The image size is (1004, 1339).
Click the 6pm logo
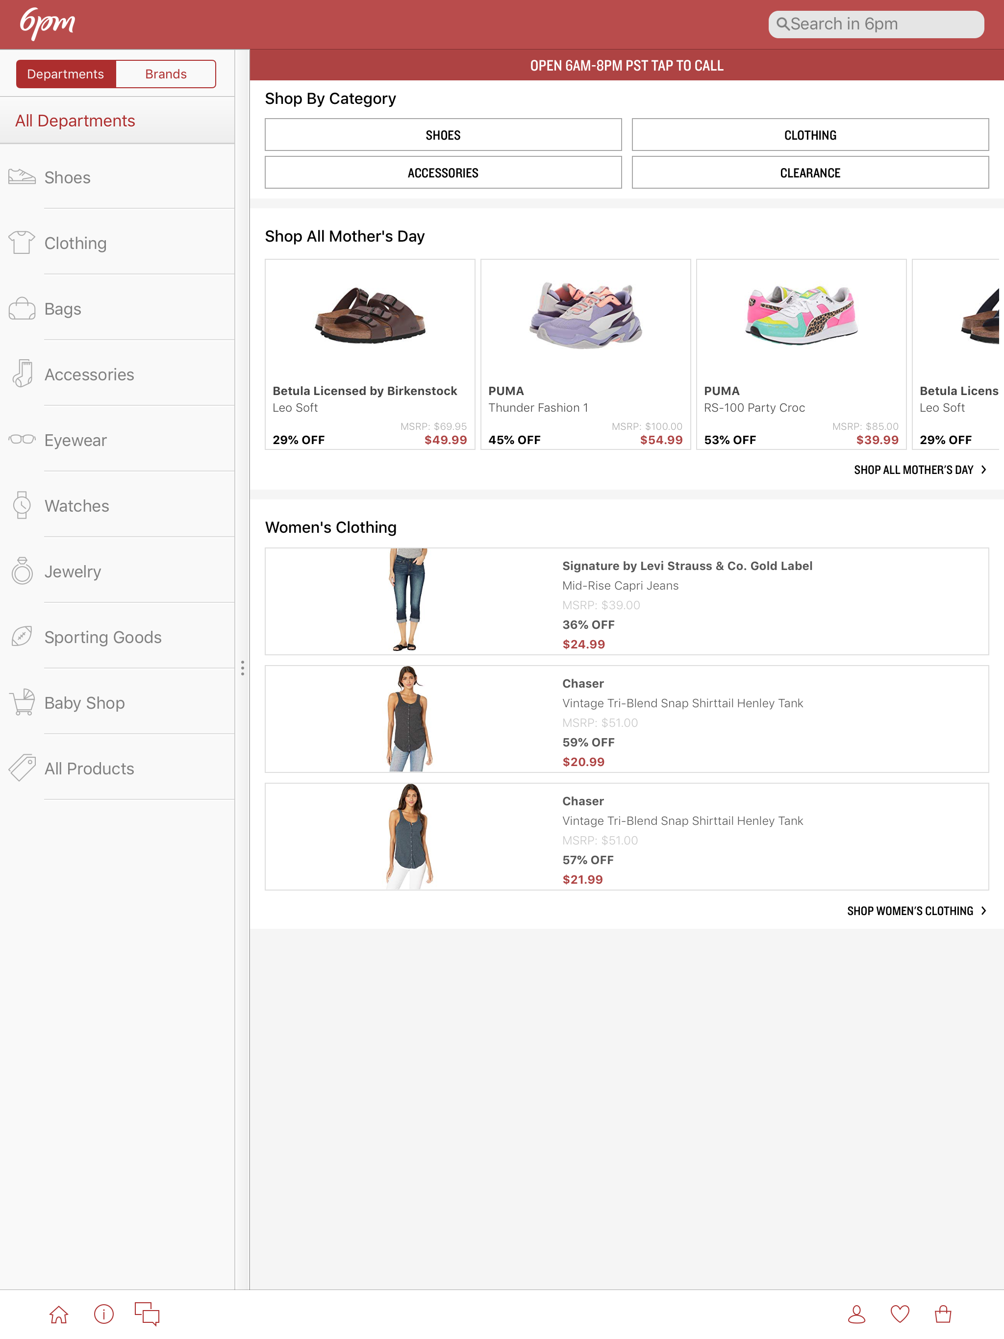(47, 24)
